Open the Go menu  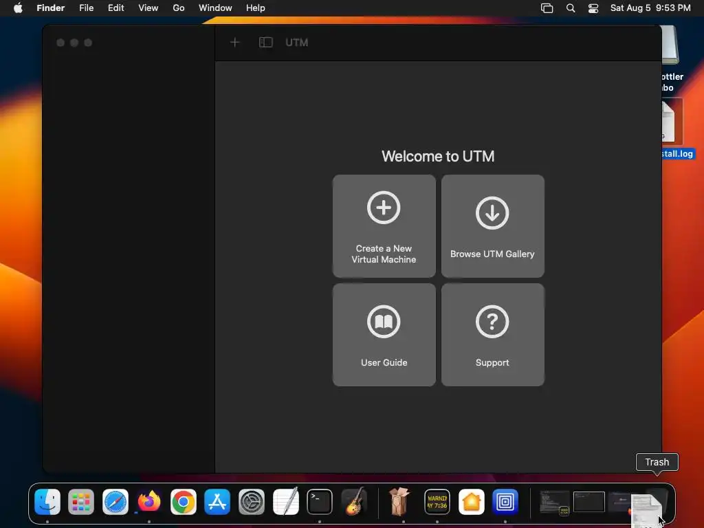coord(179,8)
